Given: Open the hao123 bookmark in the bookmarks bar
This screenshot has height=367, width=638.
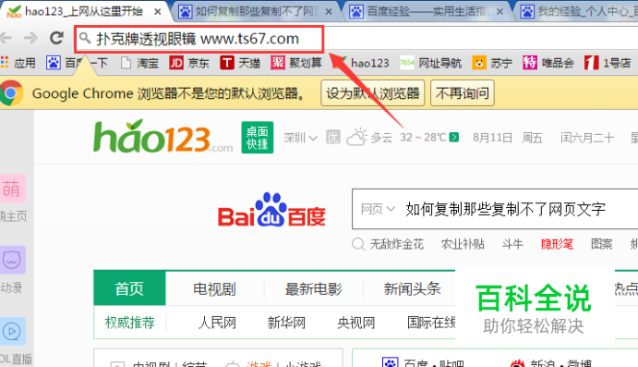Looking at the screenshot, I should click(x=361, y=63).
